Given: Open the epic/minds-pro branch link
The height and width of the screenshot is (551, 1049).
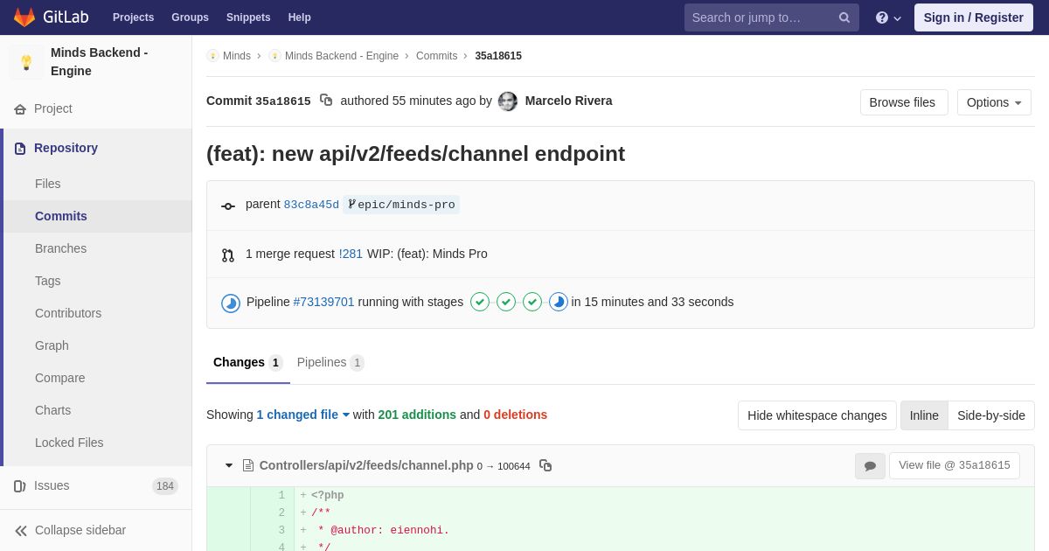Looking at the screenshot, I should pyautogui.click(x=401, y=205).
